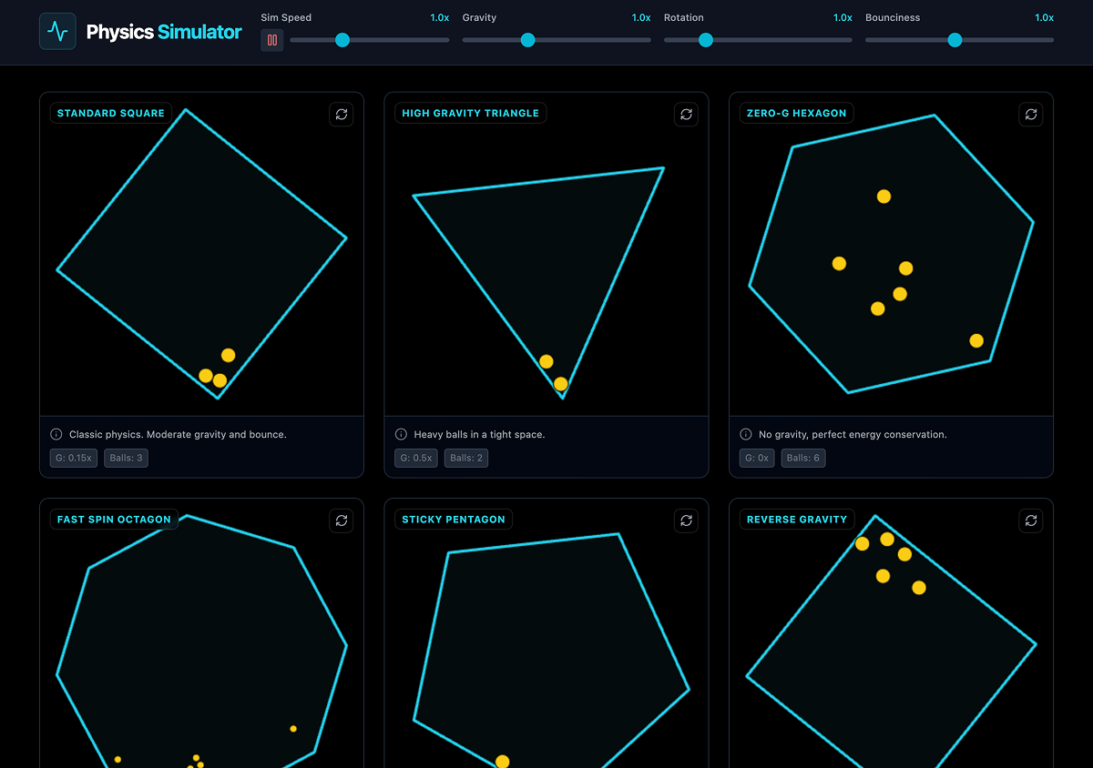The height and width of the screenshot is (768, 1093).
Task: Pause the simulation with the pause button
Action: 272,40
